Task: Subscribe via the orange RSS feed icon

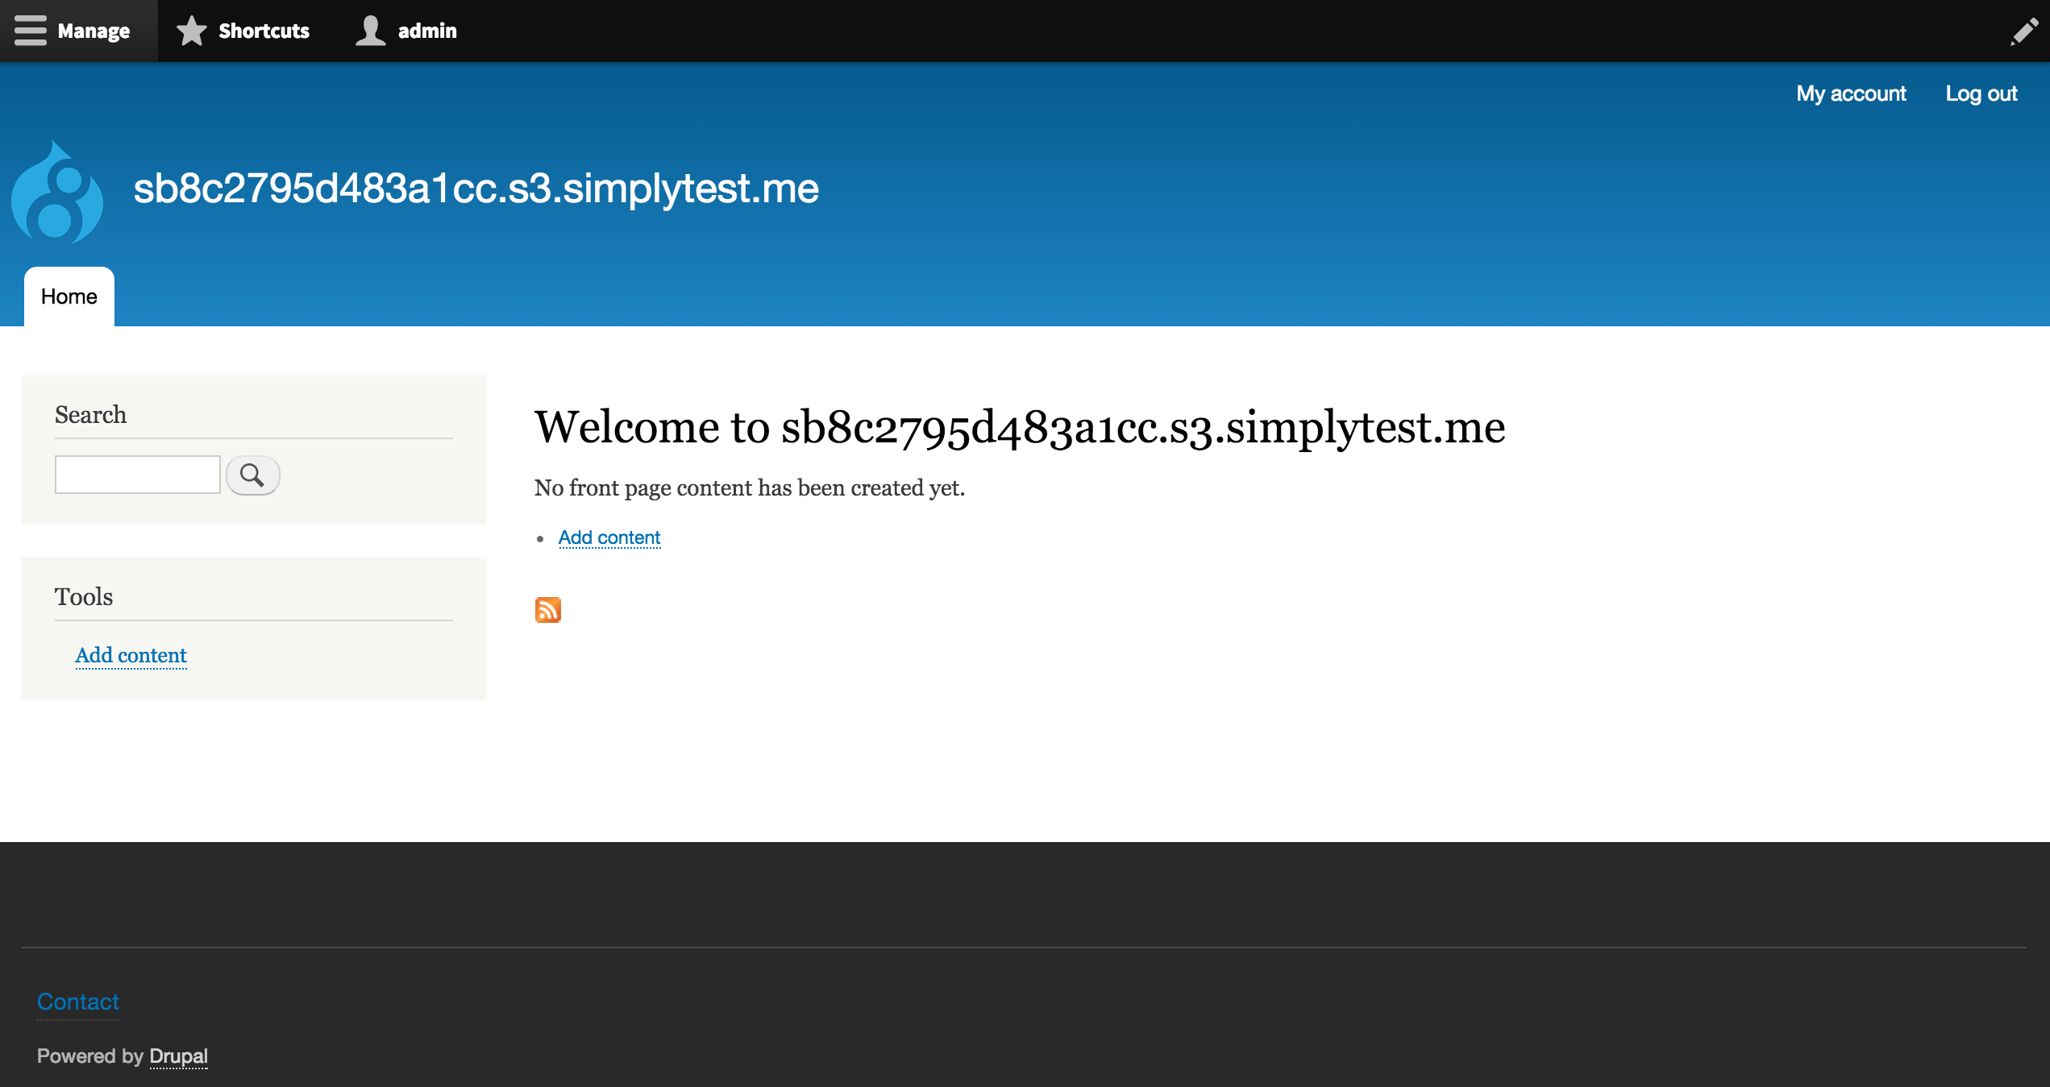Action: click(547, 610)
